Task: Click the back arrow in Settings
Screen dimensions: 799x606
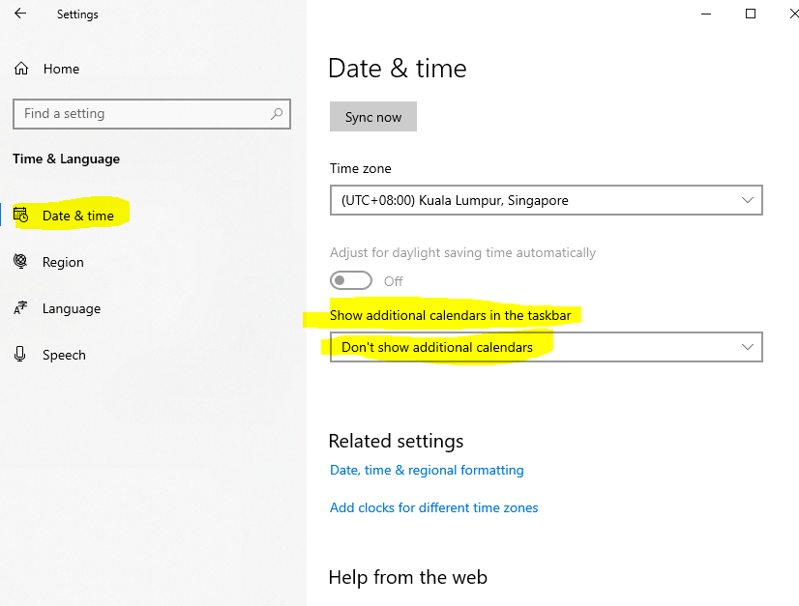Action: point(20,14)
